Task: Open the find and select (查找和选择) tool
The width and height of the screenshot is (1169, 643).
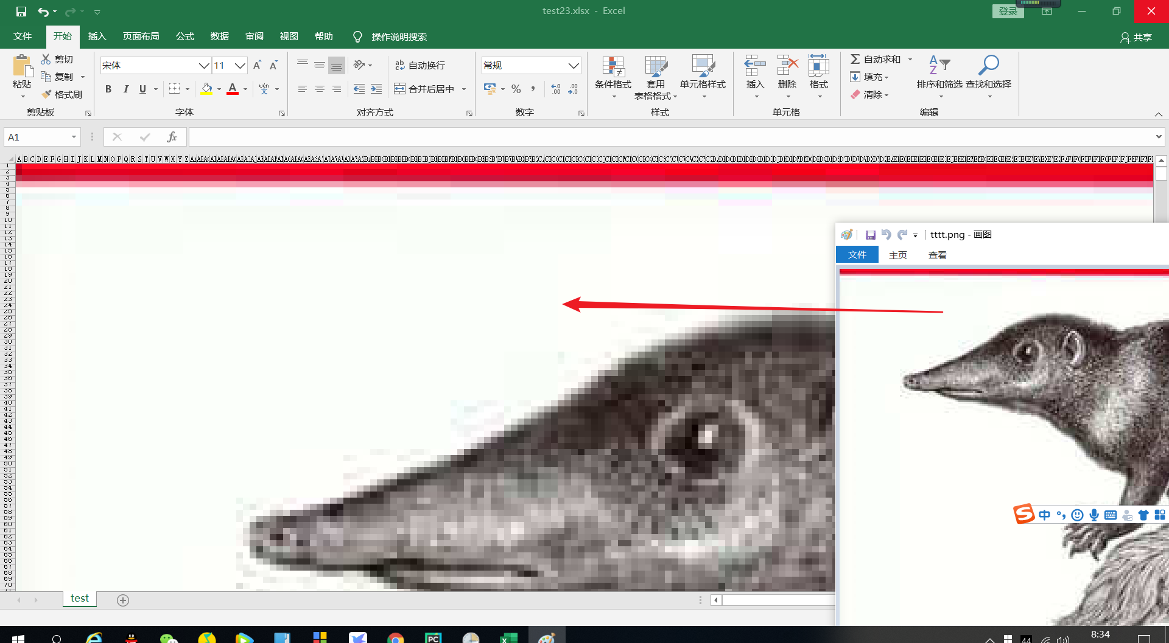Action: click(988, 73)
